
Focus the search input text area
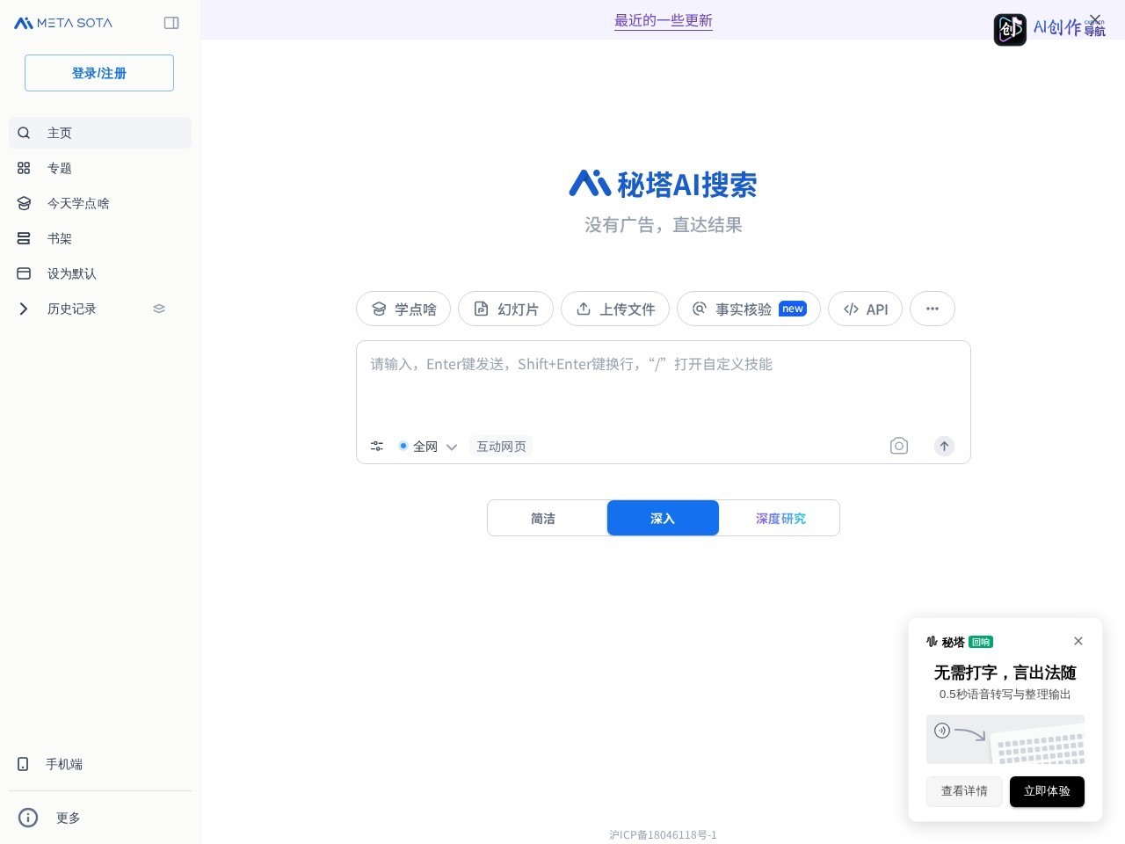[664, 385]
